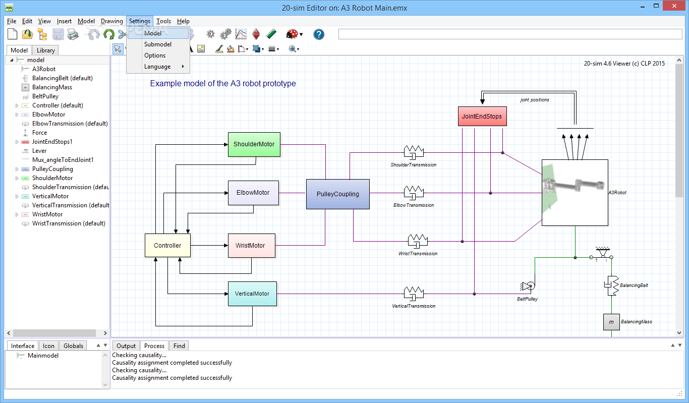Expand the PulleyCoupling tree node

(17, 169)
